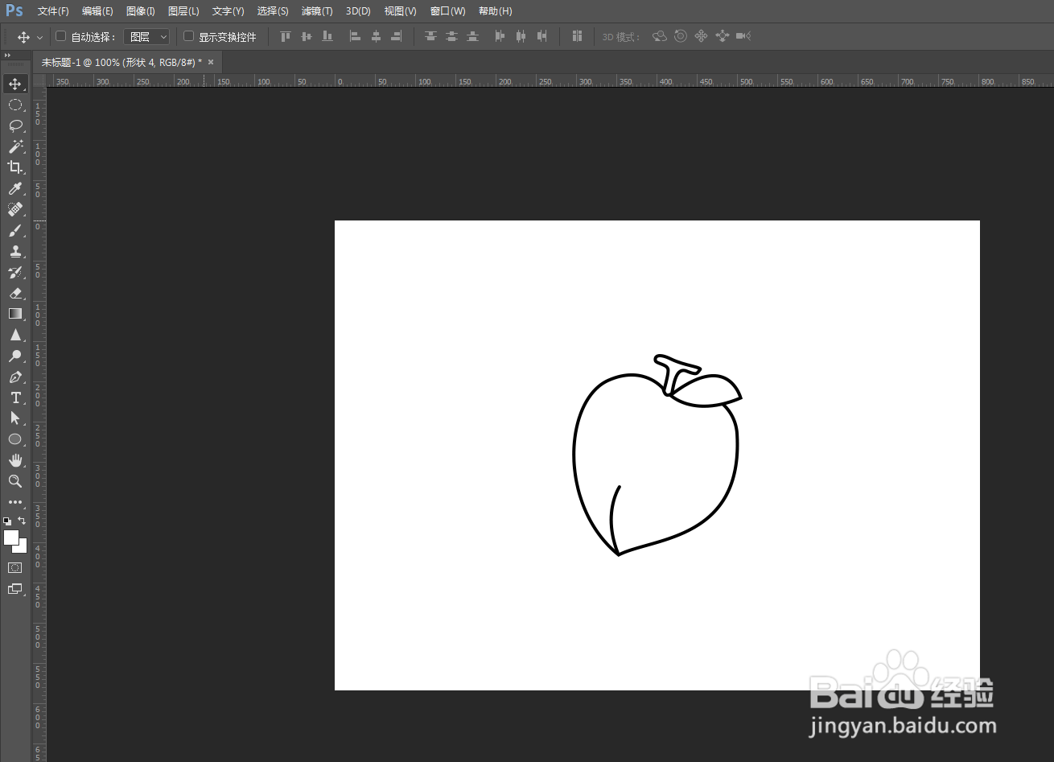The width and height of the screenshot is (1054, 762).
Task: Select the Gradient tool
Action: point(15,314)
